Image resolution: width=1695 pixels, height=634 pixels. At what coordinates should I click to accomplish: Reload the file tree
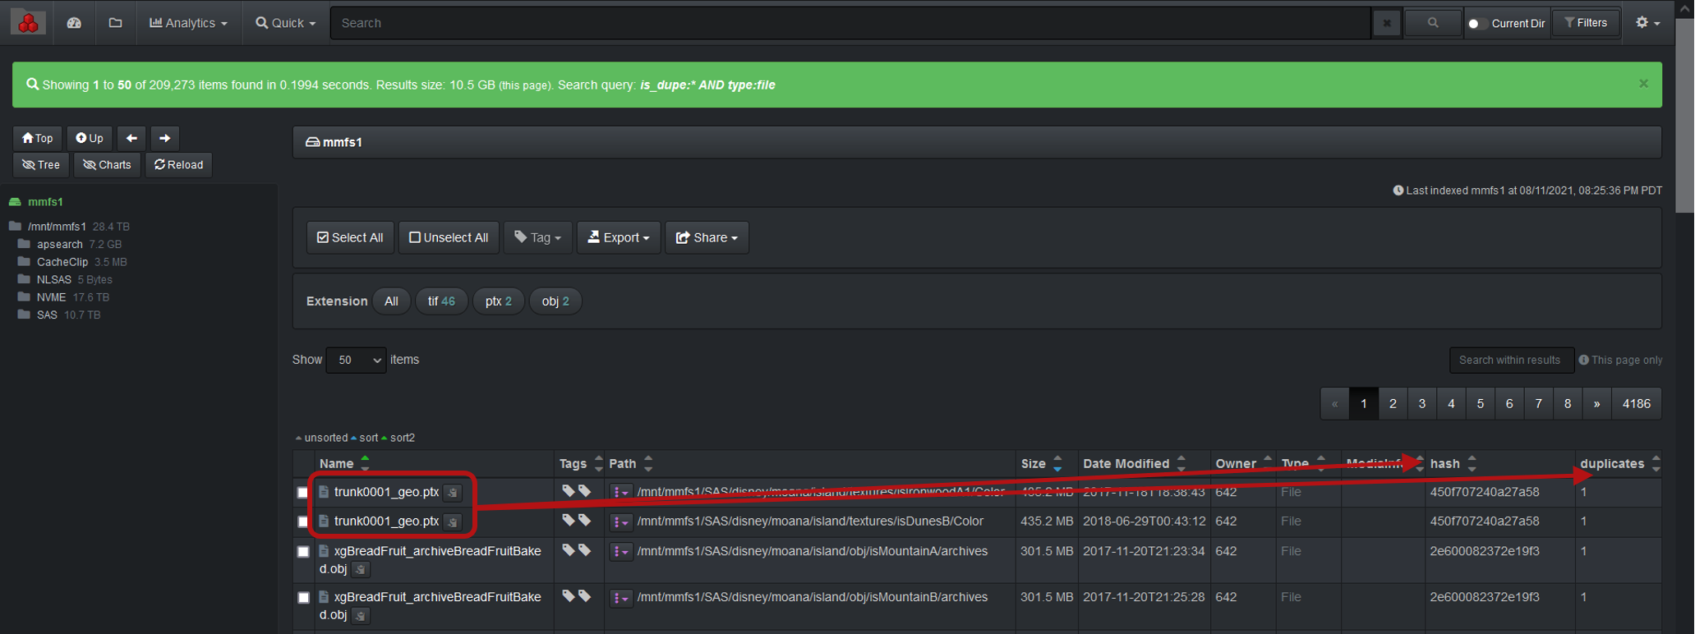point(178,164)
